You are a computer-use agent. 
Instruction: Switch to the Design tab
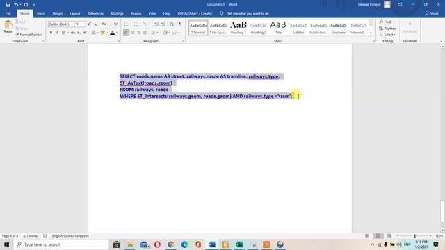pyautogui.click(x=57, y=14)
